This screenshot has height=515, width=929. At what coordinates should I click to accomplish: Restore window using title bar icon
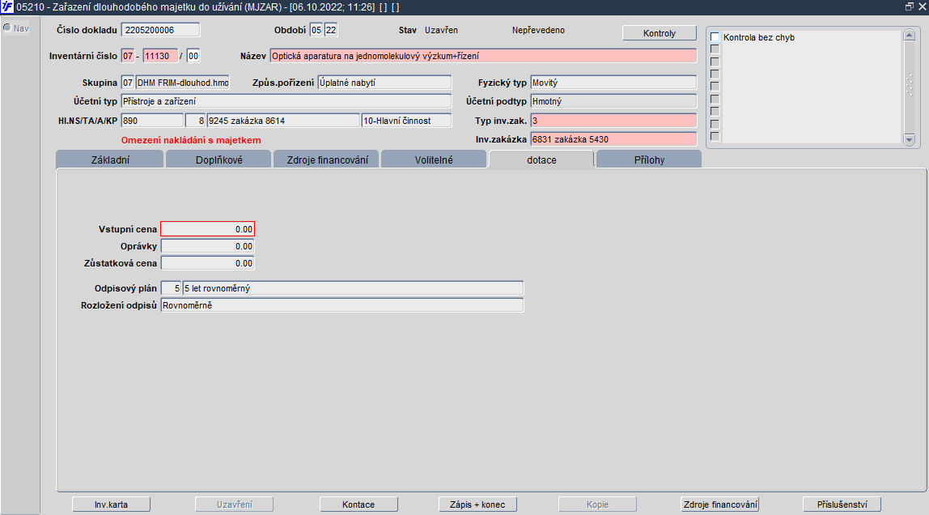(x=910, y=6)
